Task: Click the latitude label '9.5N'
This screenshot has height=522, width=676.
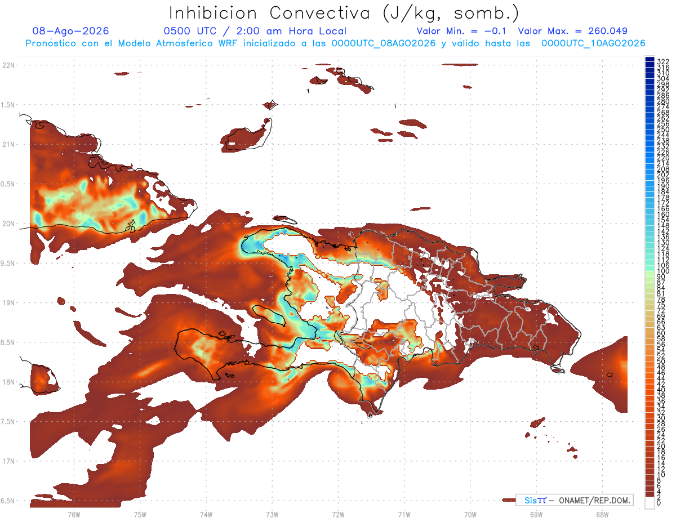Action: [x=8, y=263]
